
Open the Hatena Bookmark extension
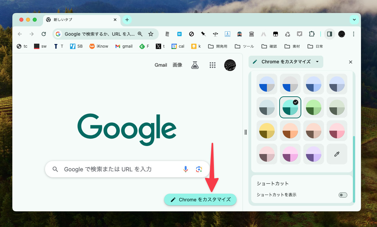pyautogui.click(x=179, y=34)
